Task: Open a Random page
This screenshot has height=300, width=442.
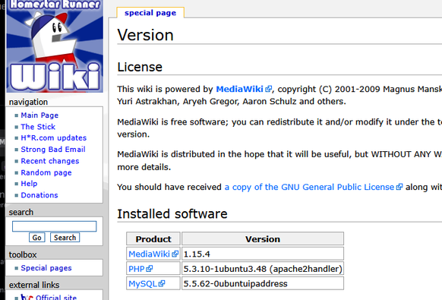Action: [x=46, y=172]
